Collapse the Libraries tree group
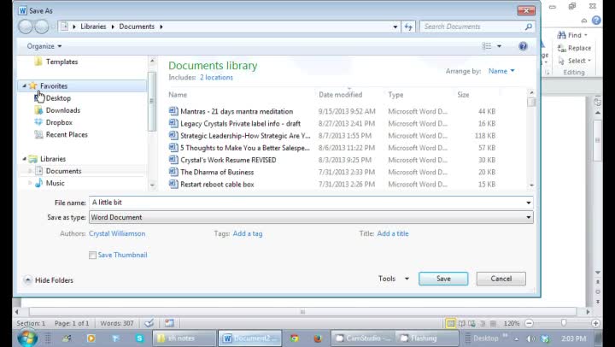615x347 pixels. 24,159
